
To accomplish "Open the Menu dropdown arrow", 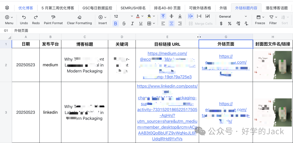I will click(12, 17).
